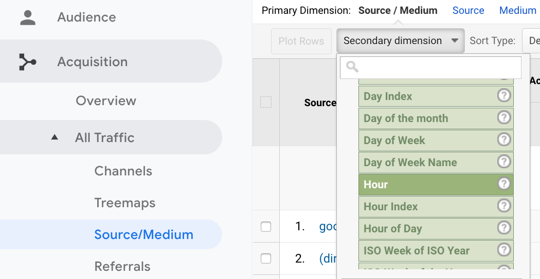Tick the select-all checkbox in table header
The width and height of the screenshot is (540, 279).
pyautogui.click(x=266, y=102)
